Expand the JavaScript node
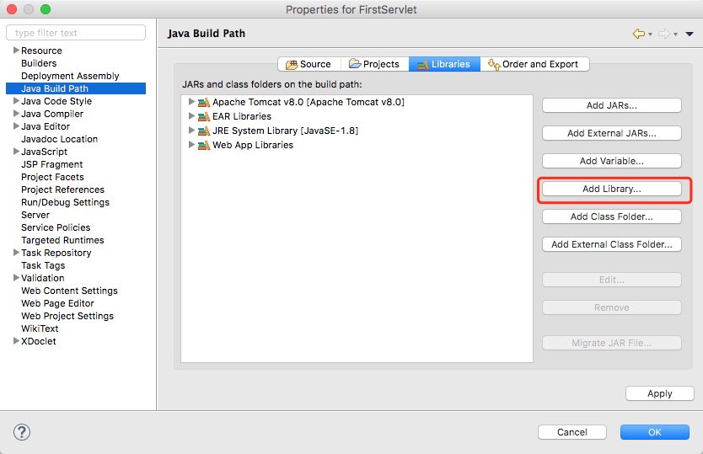 pos(16,152)
